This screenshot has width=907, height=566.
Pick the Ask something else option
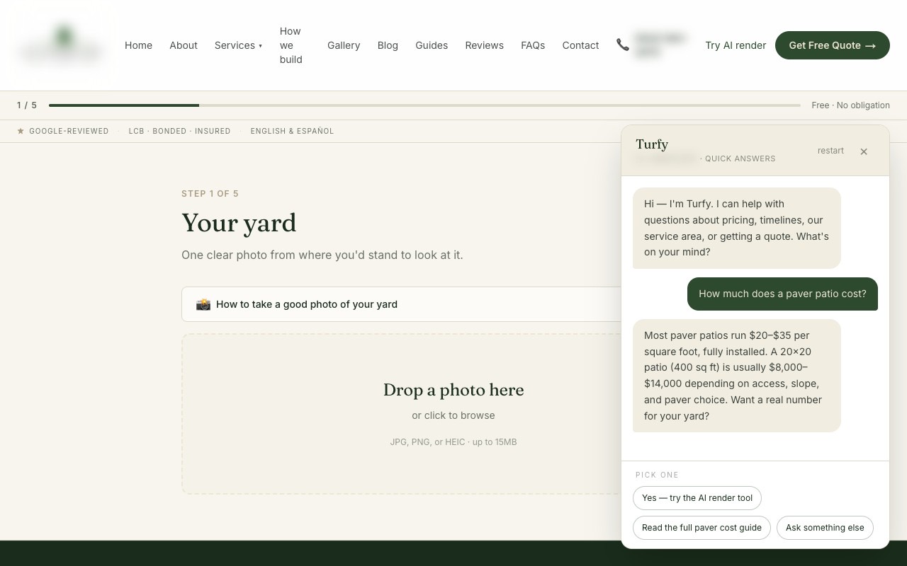[x=825, y=528]
